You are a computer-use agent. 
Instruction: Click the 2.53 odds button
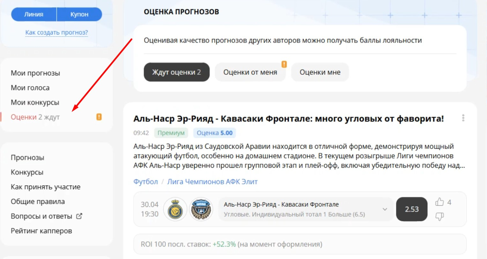tap(412, 209)
